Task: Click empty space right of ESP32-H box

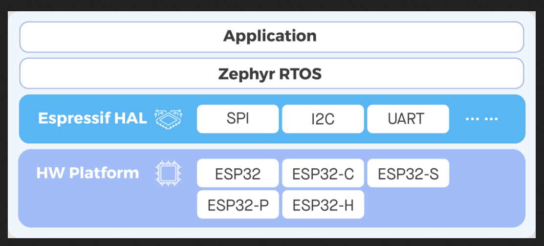Action: [x=444, y=205]
